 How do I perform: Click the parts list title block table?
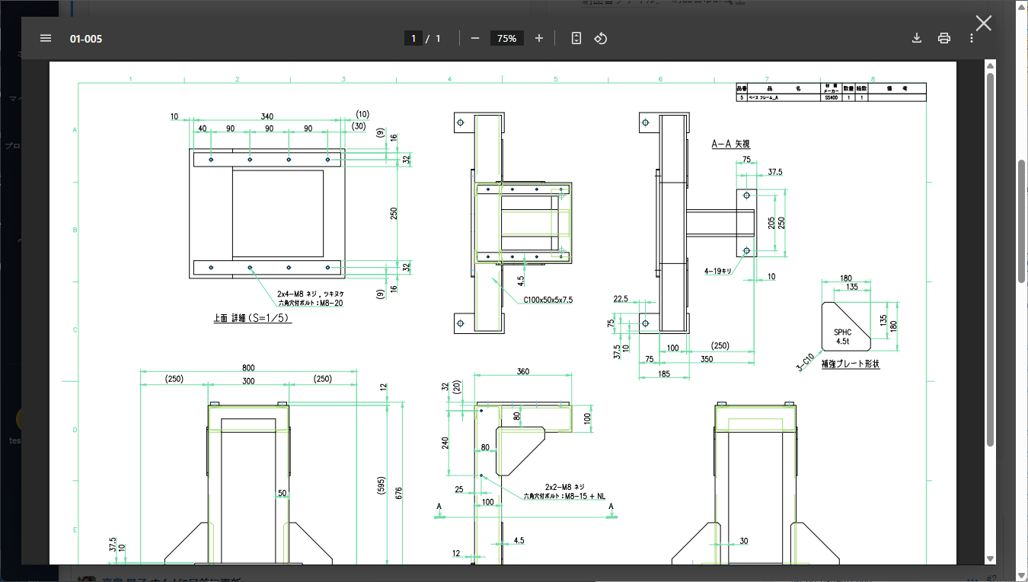[x=831, y=92]
